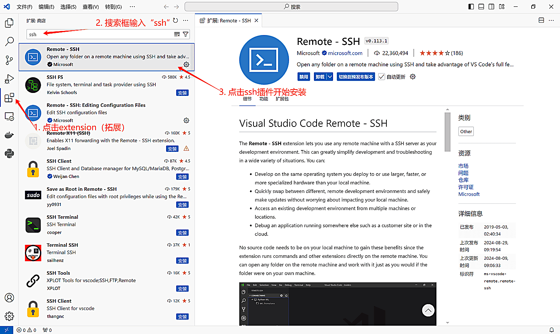Open the gear beside the 自动更新 checkbox
Screen dimensions: 560x334
coord(413,77)
